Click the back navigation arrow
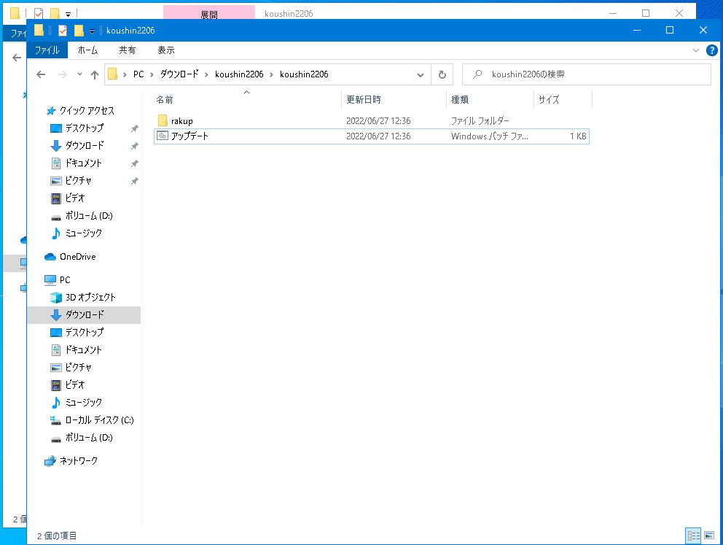The width and height of the screenshot is (723, 545). (x=41, y=74)
